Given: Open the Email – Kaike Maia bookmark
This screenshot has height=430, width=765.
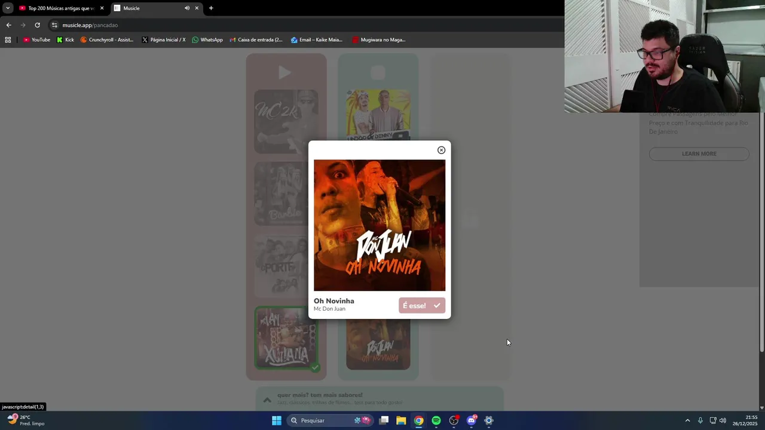Looking at the screenshot, I should point(316,40).
